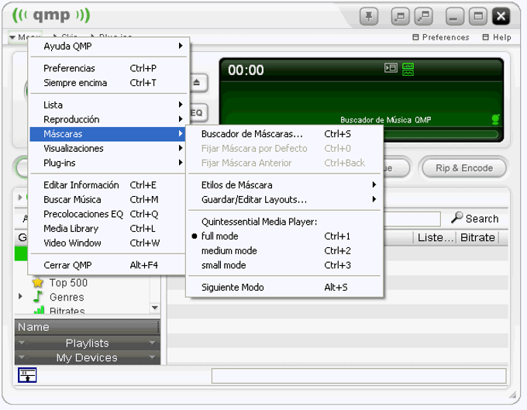Toggle Siempre encima option
The height and width of the screenshot is (410, 527).
point(108,83)
